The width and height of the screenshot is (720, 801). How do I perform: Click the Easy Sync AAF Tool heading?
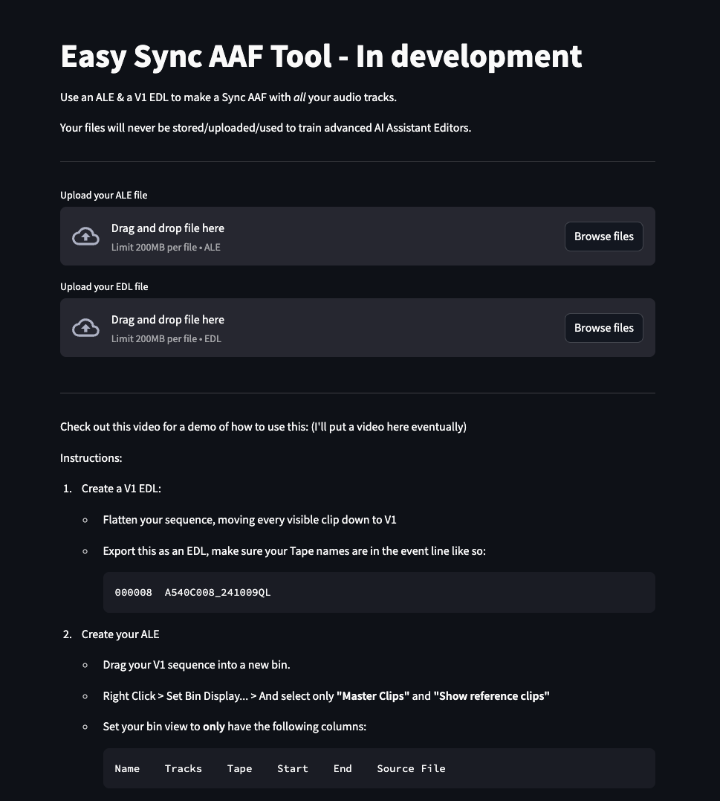point(320,57)
